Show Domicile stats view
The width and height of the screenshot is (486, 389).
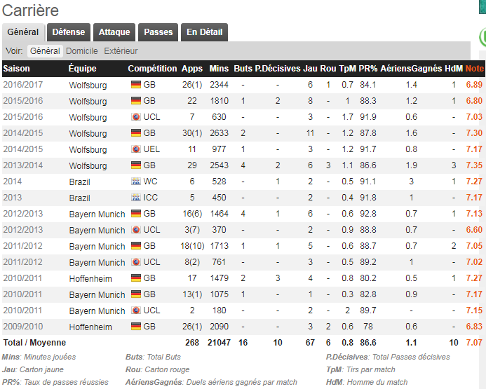(x=82, y=50)
